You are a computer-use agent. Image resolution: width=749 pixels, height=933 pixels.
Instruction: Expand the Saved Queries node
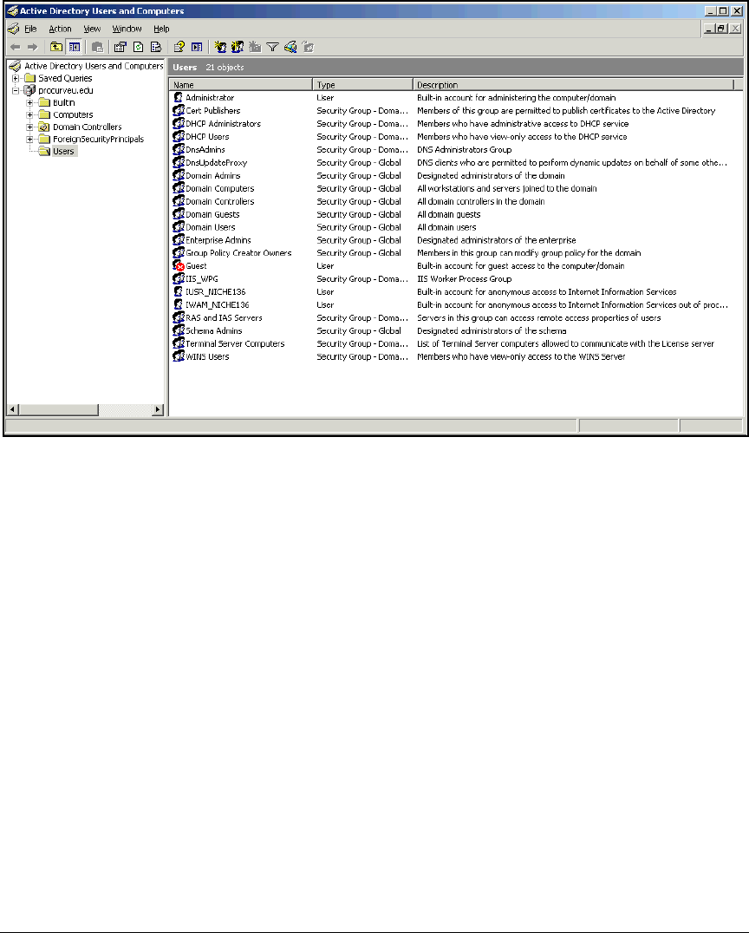point(16,78)
